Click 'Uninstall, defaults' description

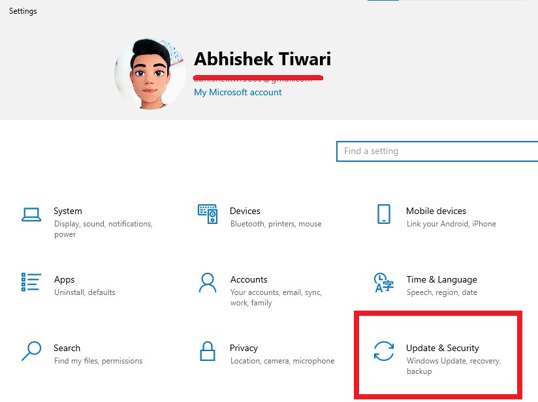click(85, 292)
